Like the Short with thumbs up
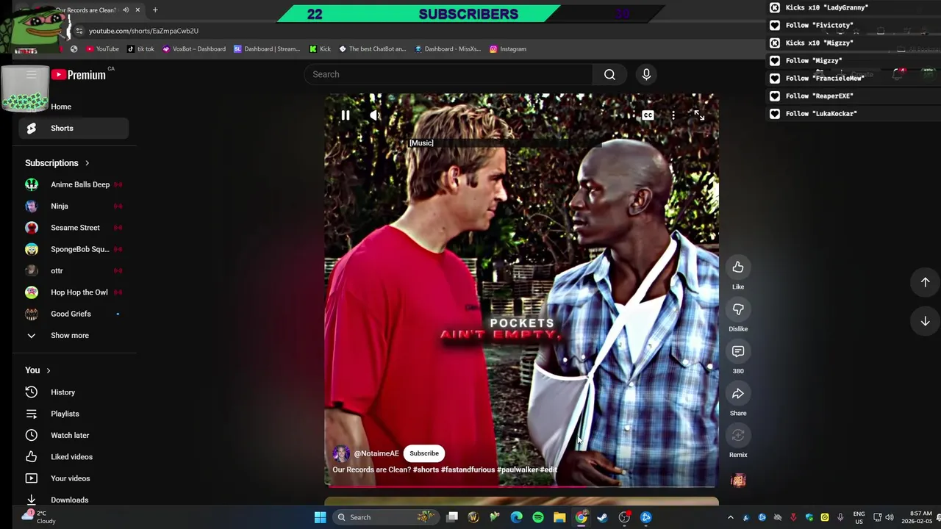 (738, 267)
